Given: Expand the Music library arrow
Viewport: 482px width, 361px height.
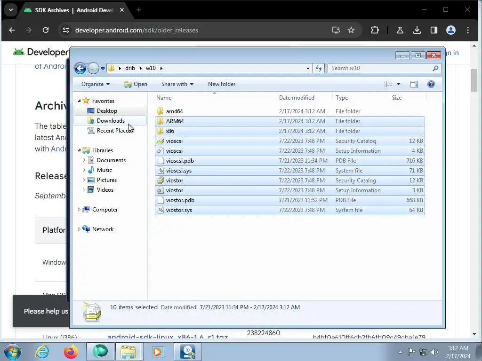Looking at the screenshot, I should point(84,170).
